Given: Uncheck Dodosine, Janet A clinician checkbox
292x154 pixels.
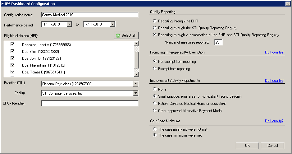Looking at the screenshot, I should pyautogui.click(x=12, y=44).
